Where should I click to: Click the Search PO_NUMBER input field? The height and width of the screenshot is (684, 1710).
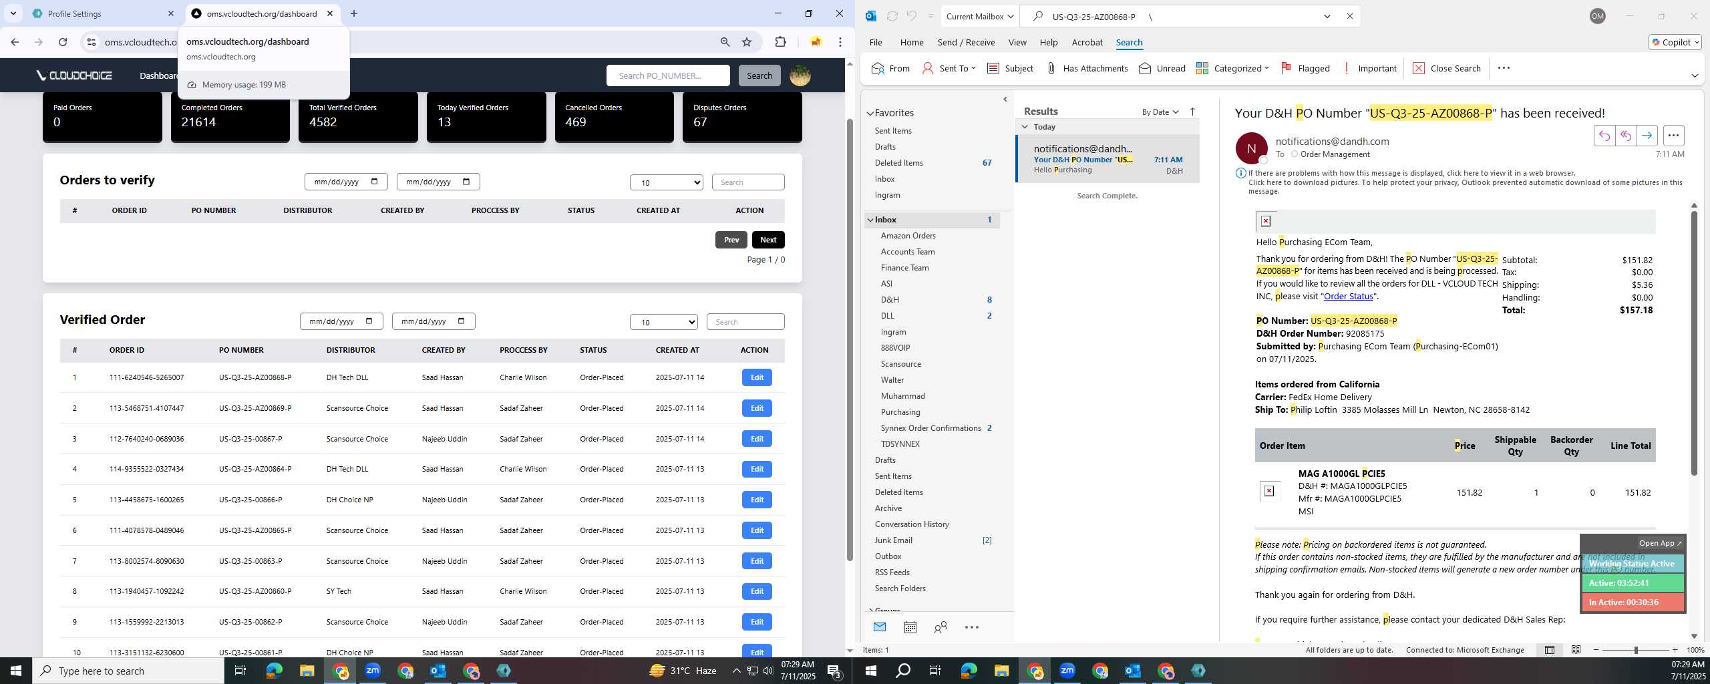[668, 75]
